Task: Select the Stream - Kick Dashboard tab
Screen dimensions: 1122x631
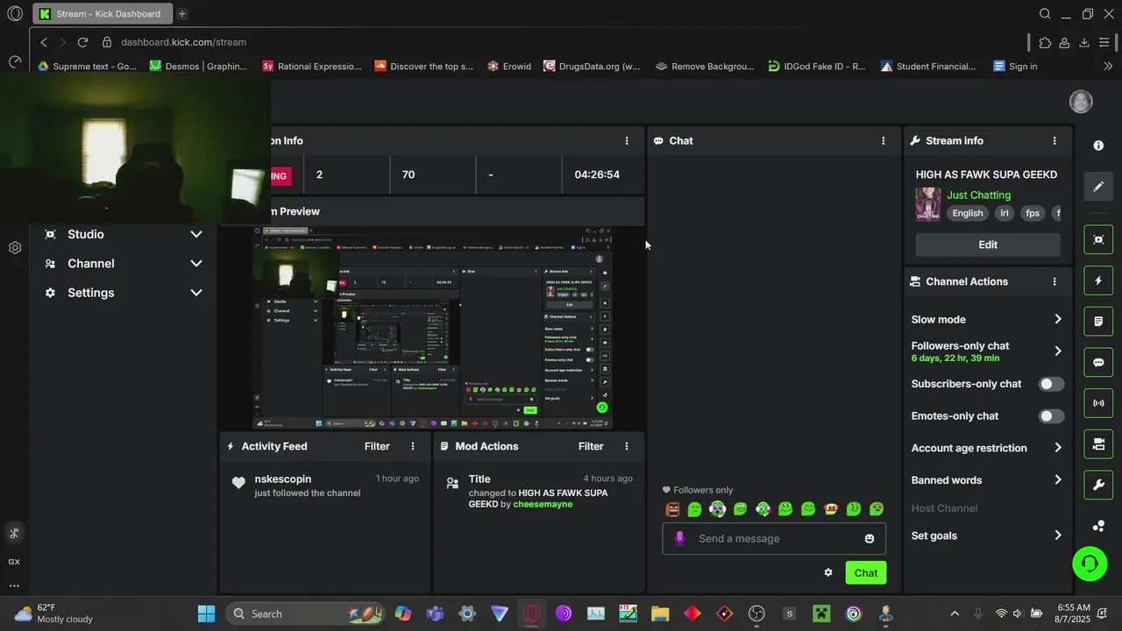Action: click(101, 14)
